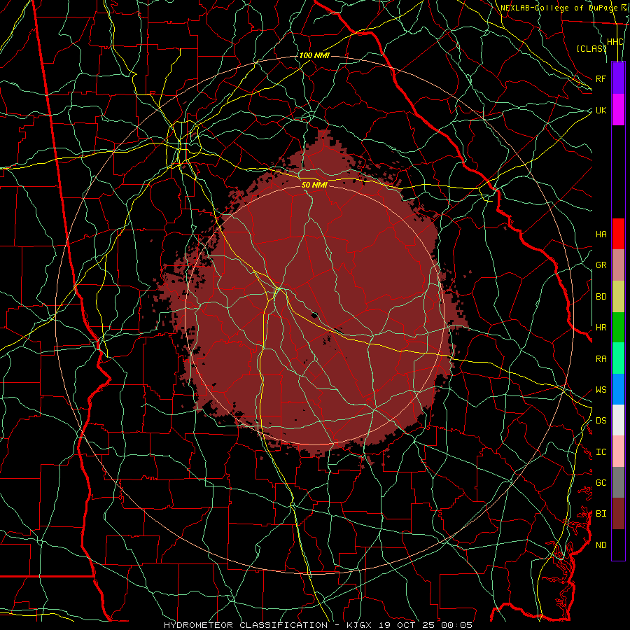Pick the dark green HR color swatch
630x630 pixels.
[618, 328]
